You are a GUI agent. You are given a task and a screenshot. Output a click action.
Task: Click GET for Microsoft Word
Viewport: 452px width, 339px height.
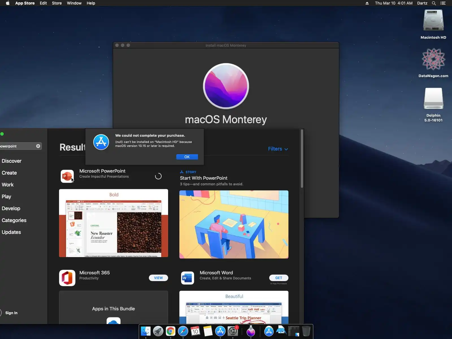coord(279,278)
